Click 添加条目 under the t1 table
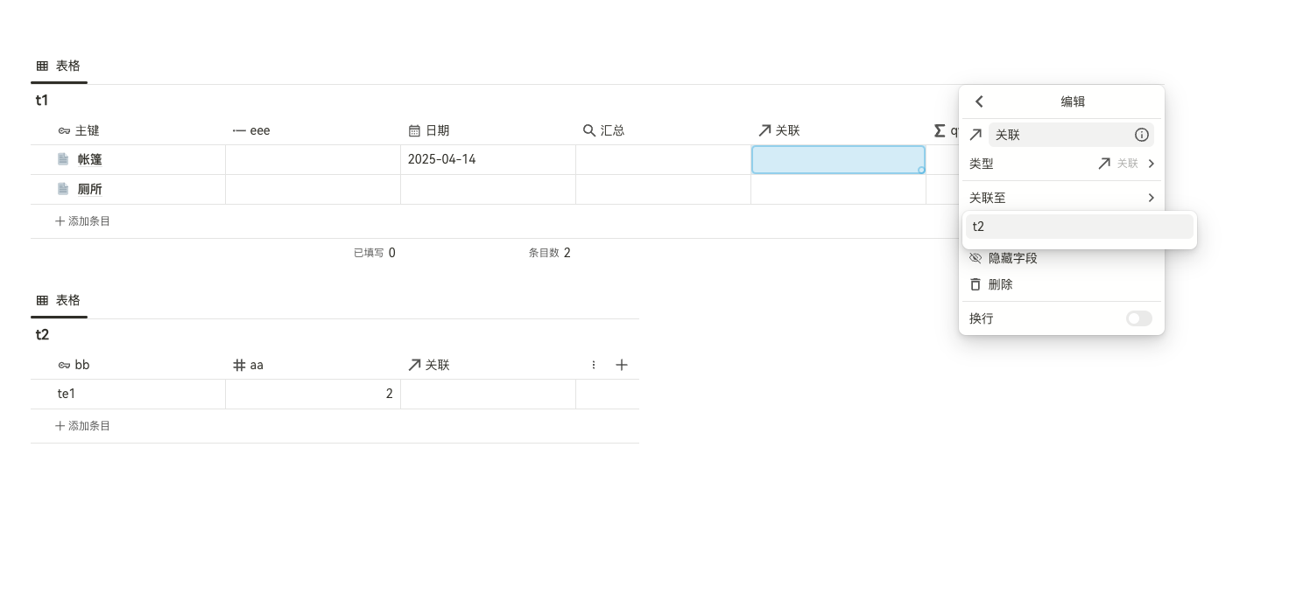 coord(83,221)
